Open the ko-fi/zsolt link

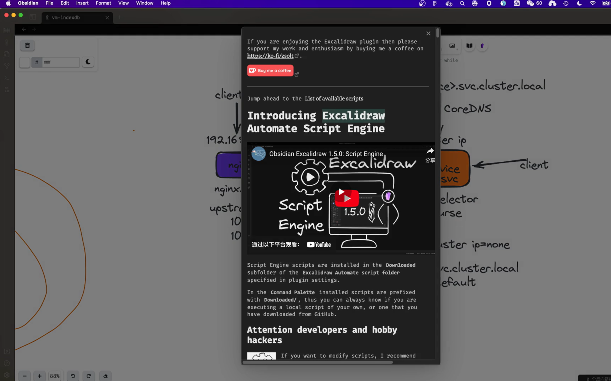(270, 56)
